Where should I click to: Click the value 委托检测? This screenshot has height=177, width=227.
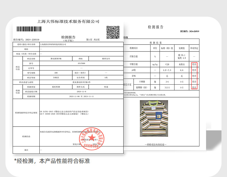point(56,87)
